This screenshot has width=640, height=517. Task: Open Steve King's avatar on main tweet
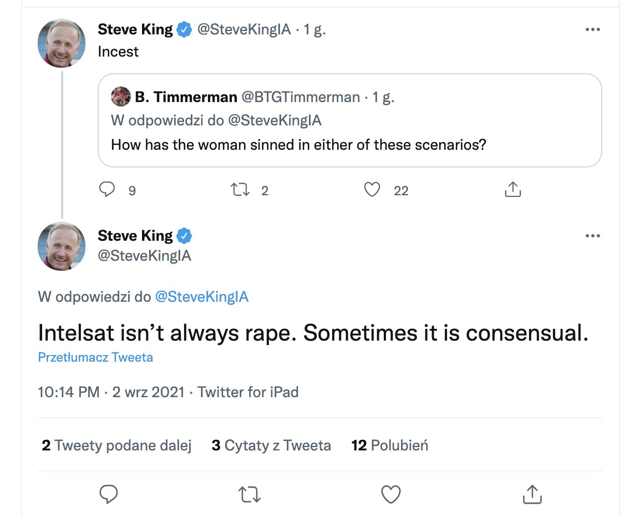click(x=62, y=246)
